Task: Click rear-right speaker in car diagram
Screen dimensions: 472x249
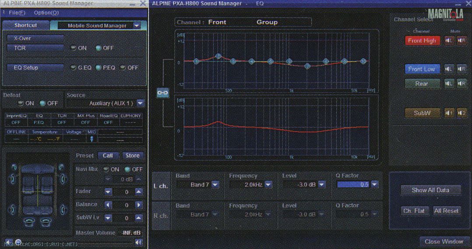Action: pyautogui.click(x=63, y=209)
